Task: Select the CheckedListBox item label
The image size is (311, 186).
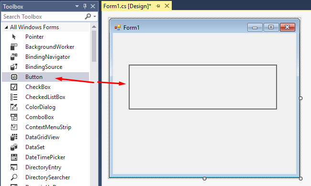Action: point(45,97)
